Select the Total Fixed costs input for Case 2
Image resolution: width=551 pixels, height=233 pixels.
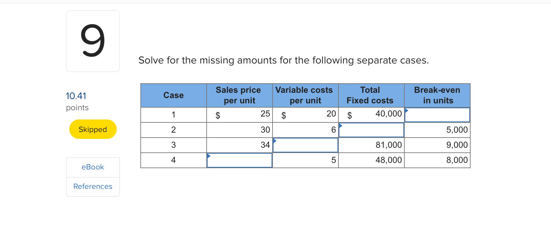coord(371,130)
